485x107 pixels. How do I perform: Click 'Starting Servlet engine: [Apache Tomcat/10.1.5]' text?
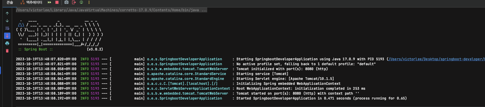285,79
